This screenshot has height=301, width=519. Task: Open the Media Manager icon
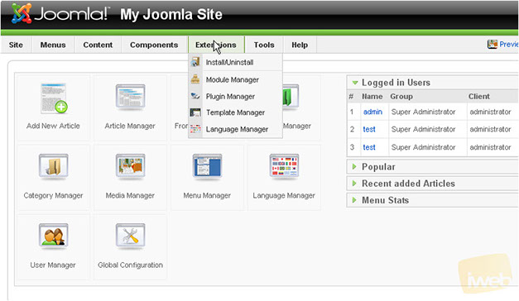(x=131, y=165)
